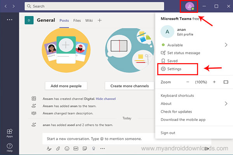This screenshot has width=233, height=155.
Task: Click in the Search box
Action: point(94,6)
